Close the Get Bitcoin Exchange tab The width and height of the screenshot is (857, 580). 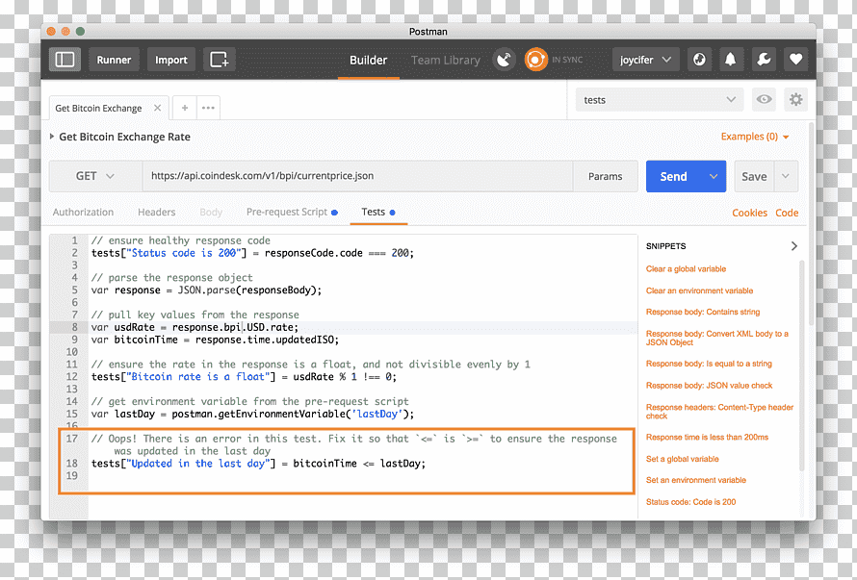click(x=157, y=108)
